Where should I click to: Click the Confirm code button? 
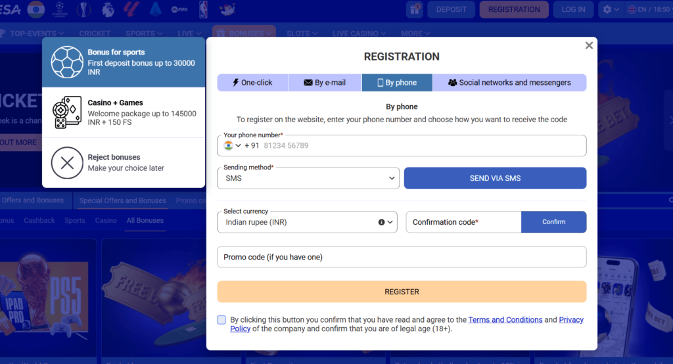click(553, 222)
